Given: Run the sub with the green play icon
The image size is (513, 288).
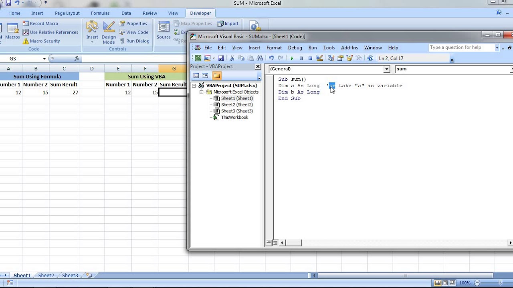Looking at the screenshot, I should (x=292, y=58).
